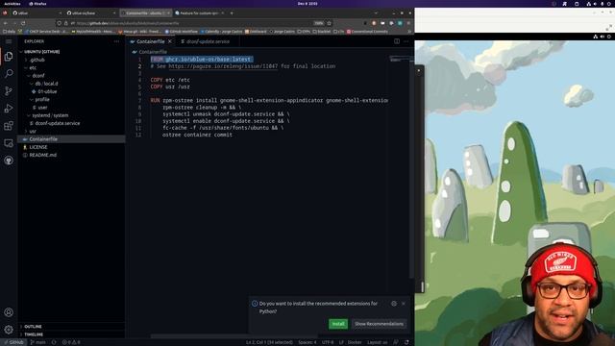Click the editor horizontal scrollbar
The height and width of the screenshot is (346, 615).
click(234, 336)
